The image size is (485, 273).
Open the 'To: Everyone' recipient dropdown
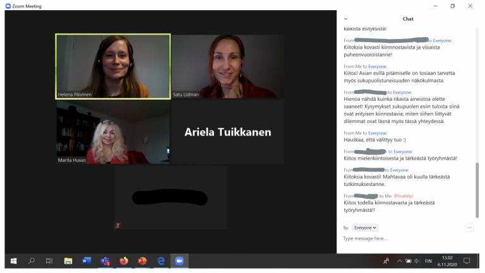tap(365, 228)
